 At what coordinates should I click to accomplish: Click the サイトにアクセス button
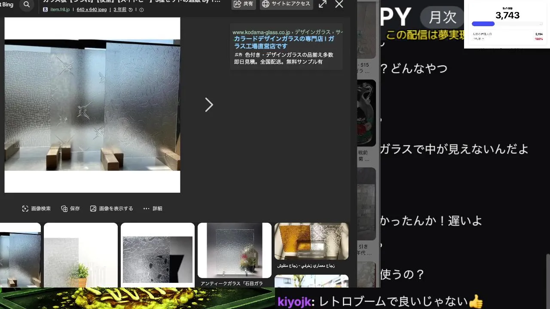(x=286, y=4)
